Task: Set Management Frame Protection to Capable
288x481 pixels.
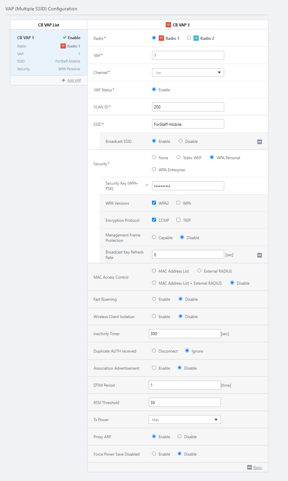Action: tap(154, 237)
